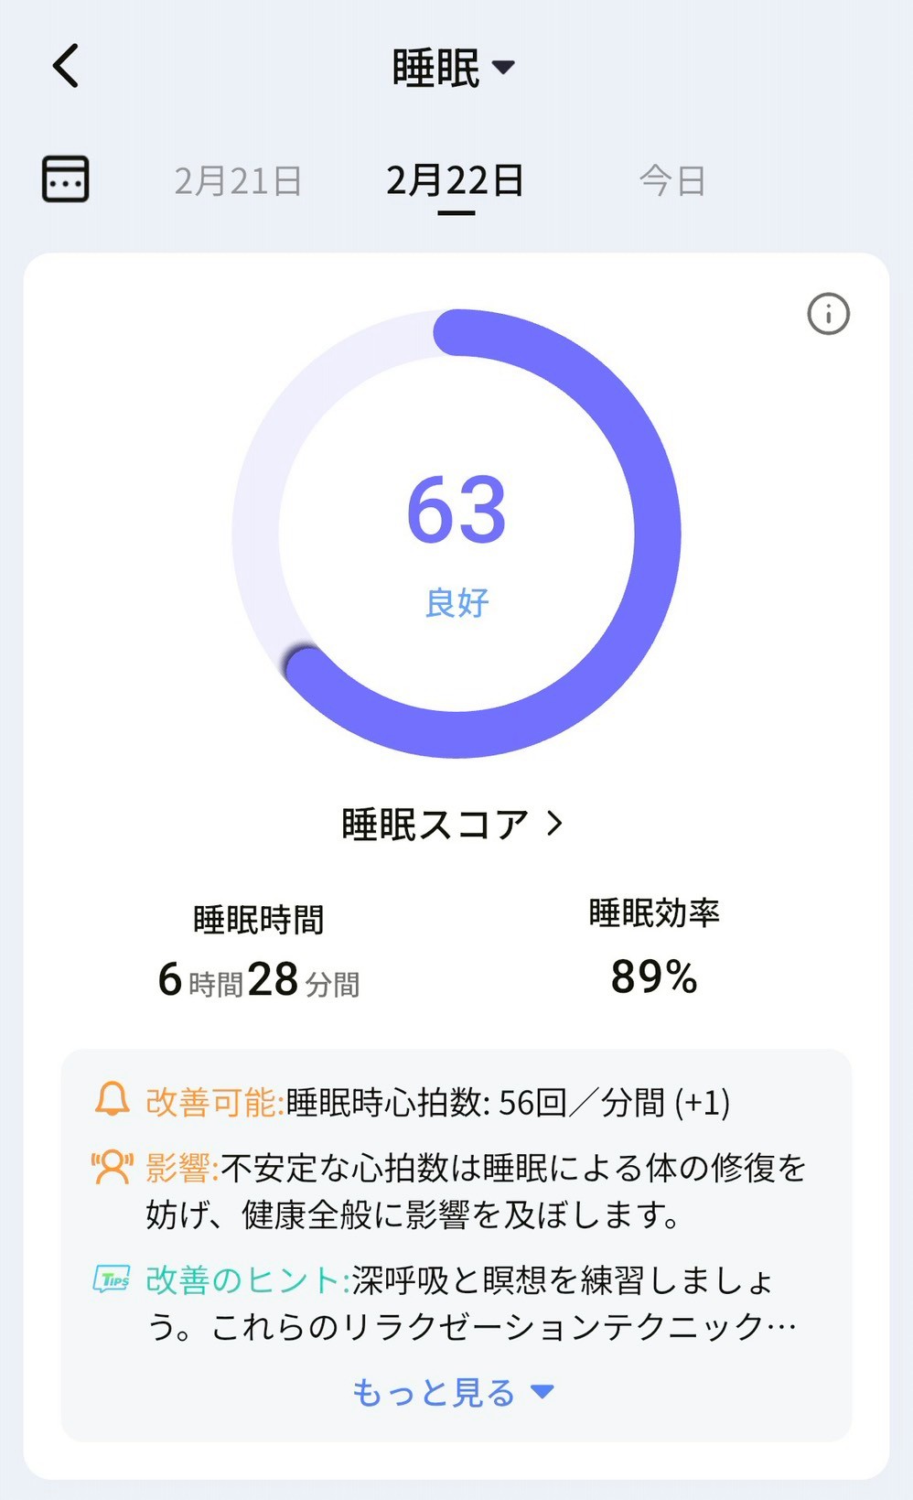This screenshot has width=913, height=1500.
Task: Tap the orange person impact icon
Action: point(112,1168)
